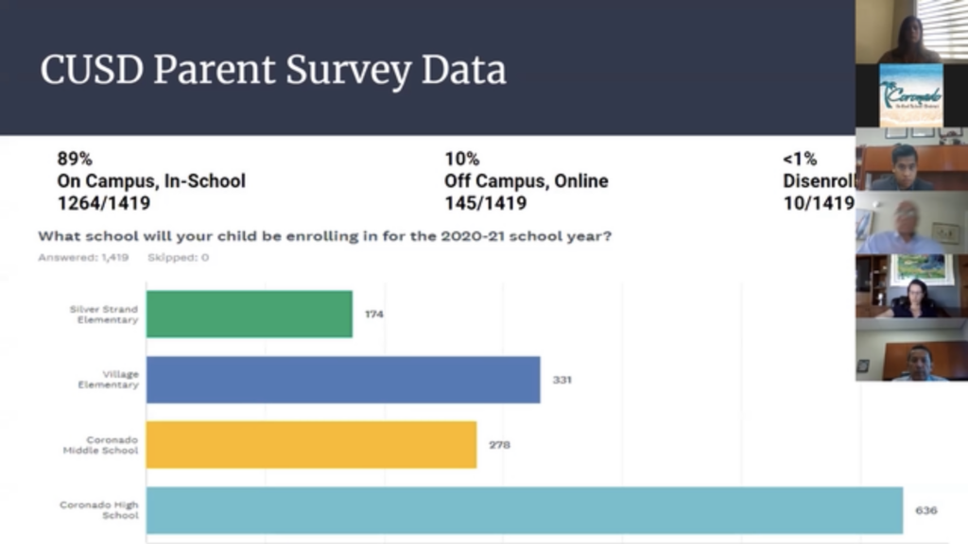Click the Skipped: 0 text
Viewport: 968px width, 544px height.
pos(178,257)
